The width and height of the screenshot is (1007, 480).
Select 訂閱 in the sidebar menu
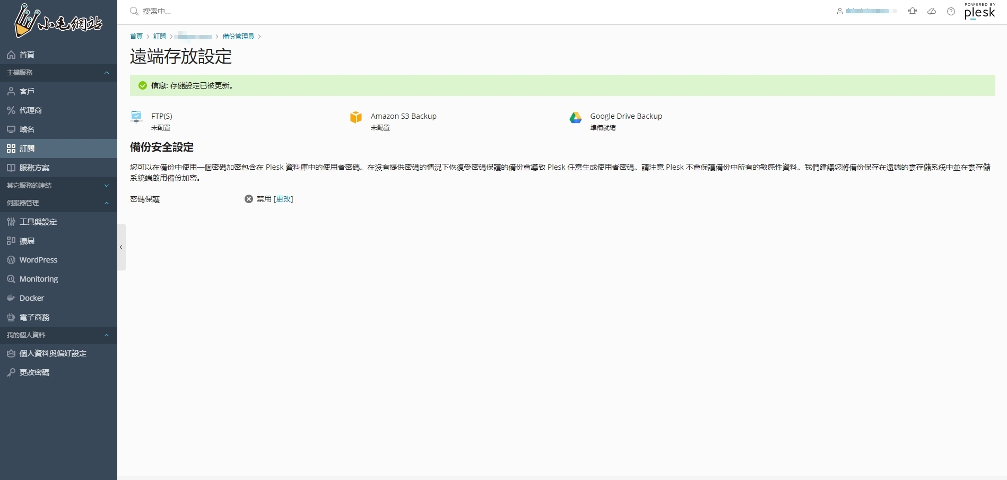[27, 149]
